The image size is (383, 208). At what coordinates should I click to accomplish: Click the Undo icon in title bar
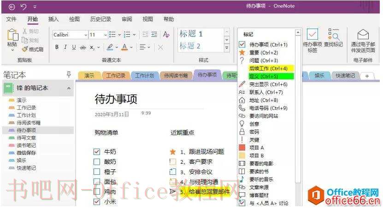click(x=24, y=7)
